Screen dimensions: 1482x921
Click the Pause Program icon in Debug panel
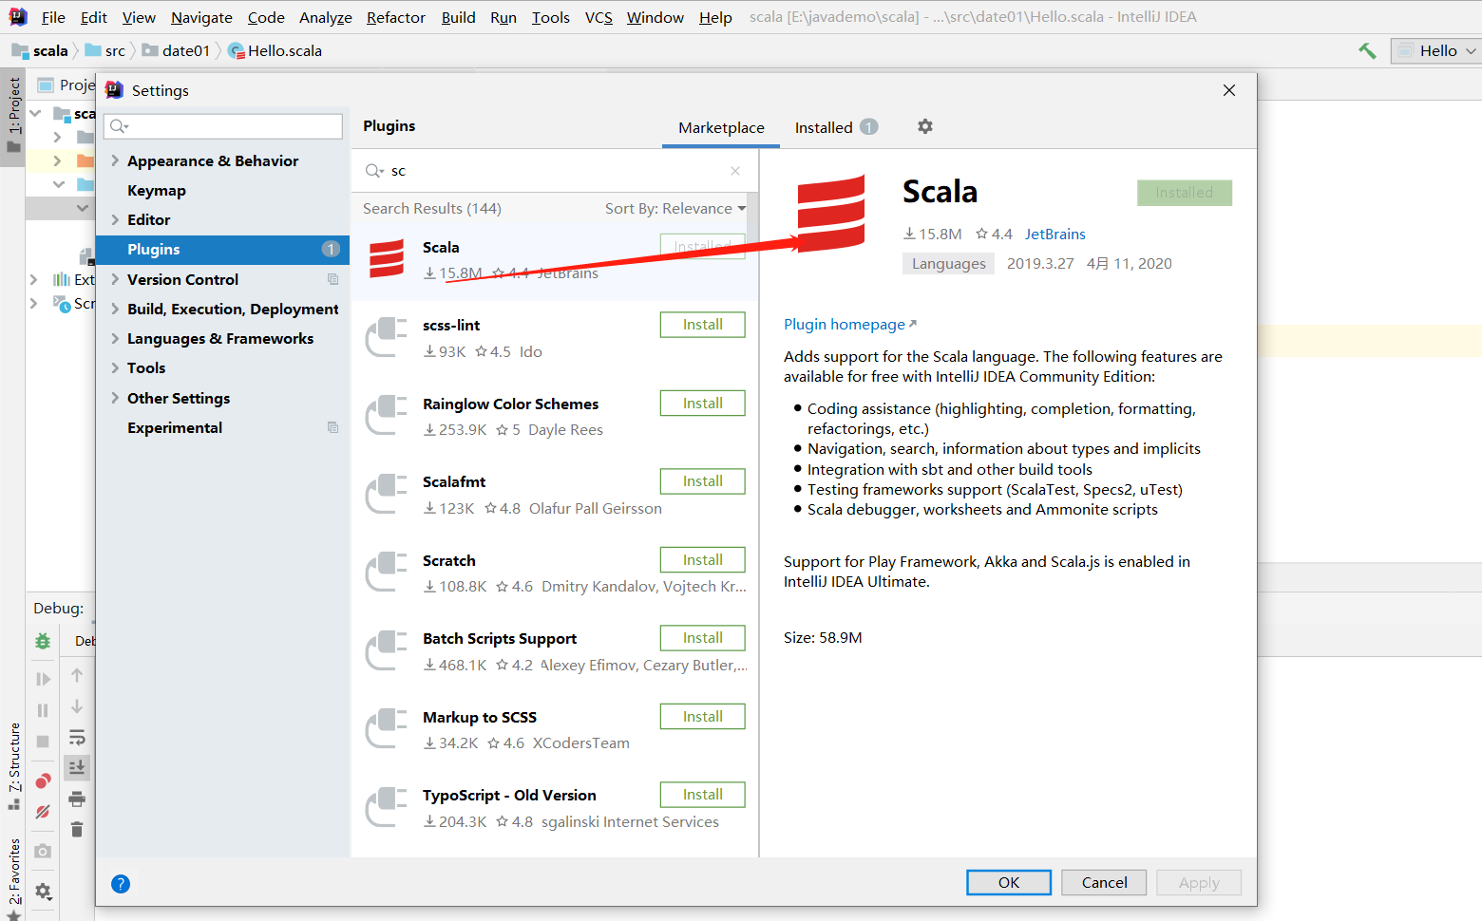43,710
